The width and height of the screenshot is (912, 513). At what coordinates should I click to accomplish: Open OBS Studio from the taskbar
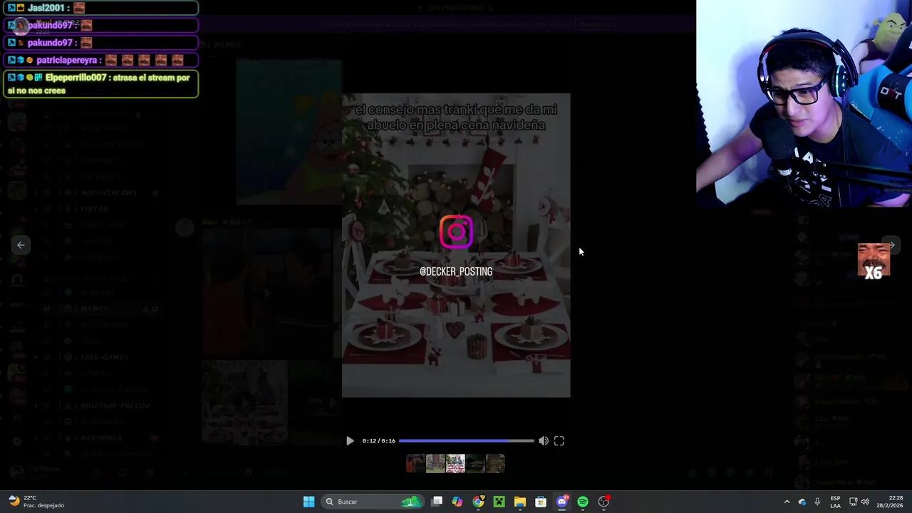(603, 502)
